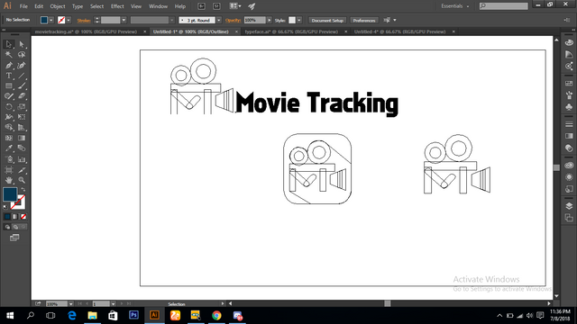Pick the Magic Wand tool
This screenshot has height=324, width=577.
pyautogui.click(x=9, y=55)
